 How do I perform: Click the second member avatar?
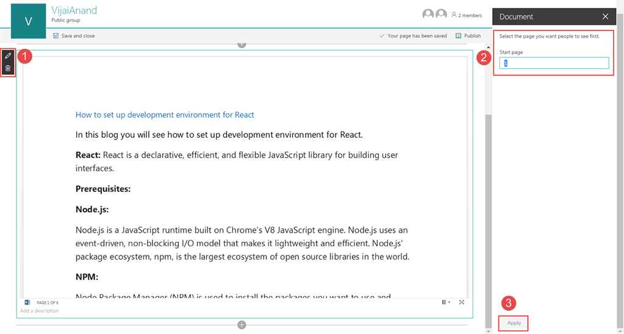[x=442, y=14]
